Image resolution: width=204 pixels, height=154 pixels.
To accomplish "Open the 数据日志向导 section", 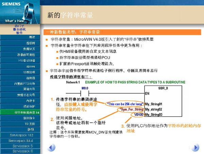I will [20, 95].
